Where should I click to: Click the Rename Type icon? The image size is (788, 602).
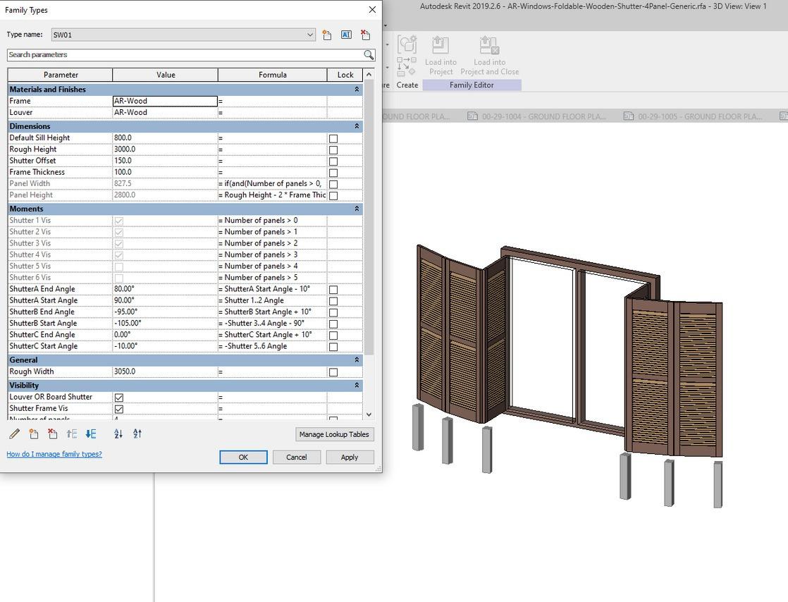[x=346, y=35]
